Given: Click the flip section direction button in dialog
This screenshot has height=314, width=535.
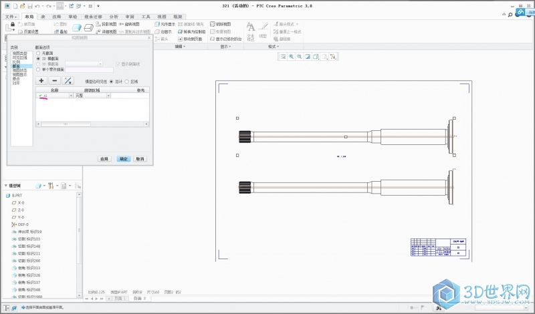Looking at the screenshot, I should (68, 80).
